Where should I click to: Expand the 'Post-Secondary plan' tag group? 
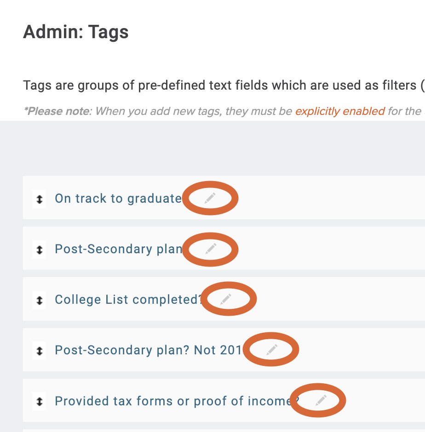[118, 249]
